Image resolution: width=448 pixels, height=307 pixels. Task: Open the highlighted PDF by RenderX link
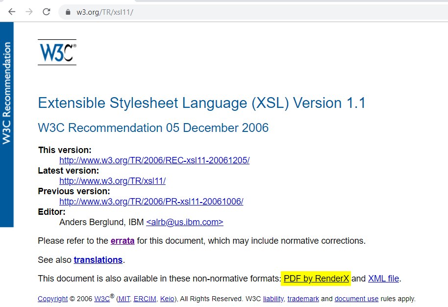click(316, 279)
